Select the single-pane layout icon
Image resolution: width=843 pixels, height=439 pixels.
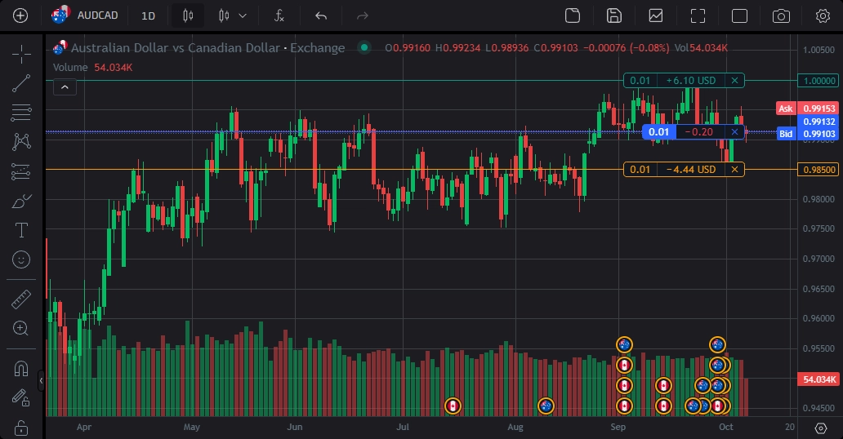coord(740,16)
